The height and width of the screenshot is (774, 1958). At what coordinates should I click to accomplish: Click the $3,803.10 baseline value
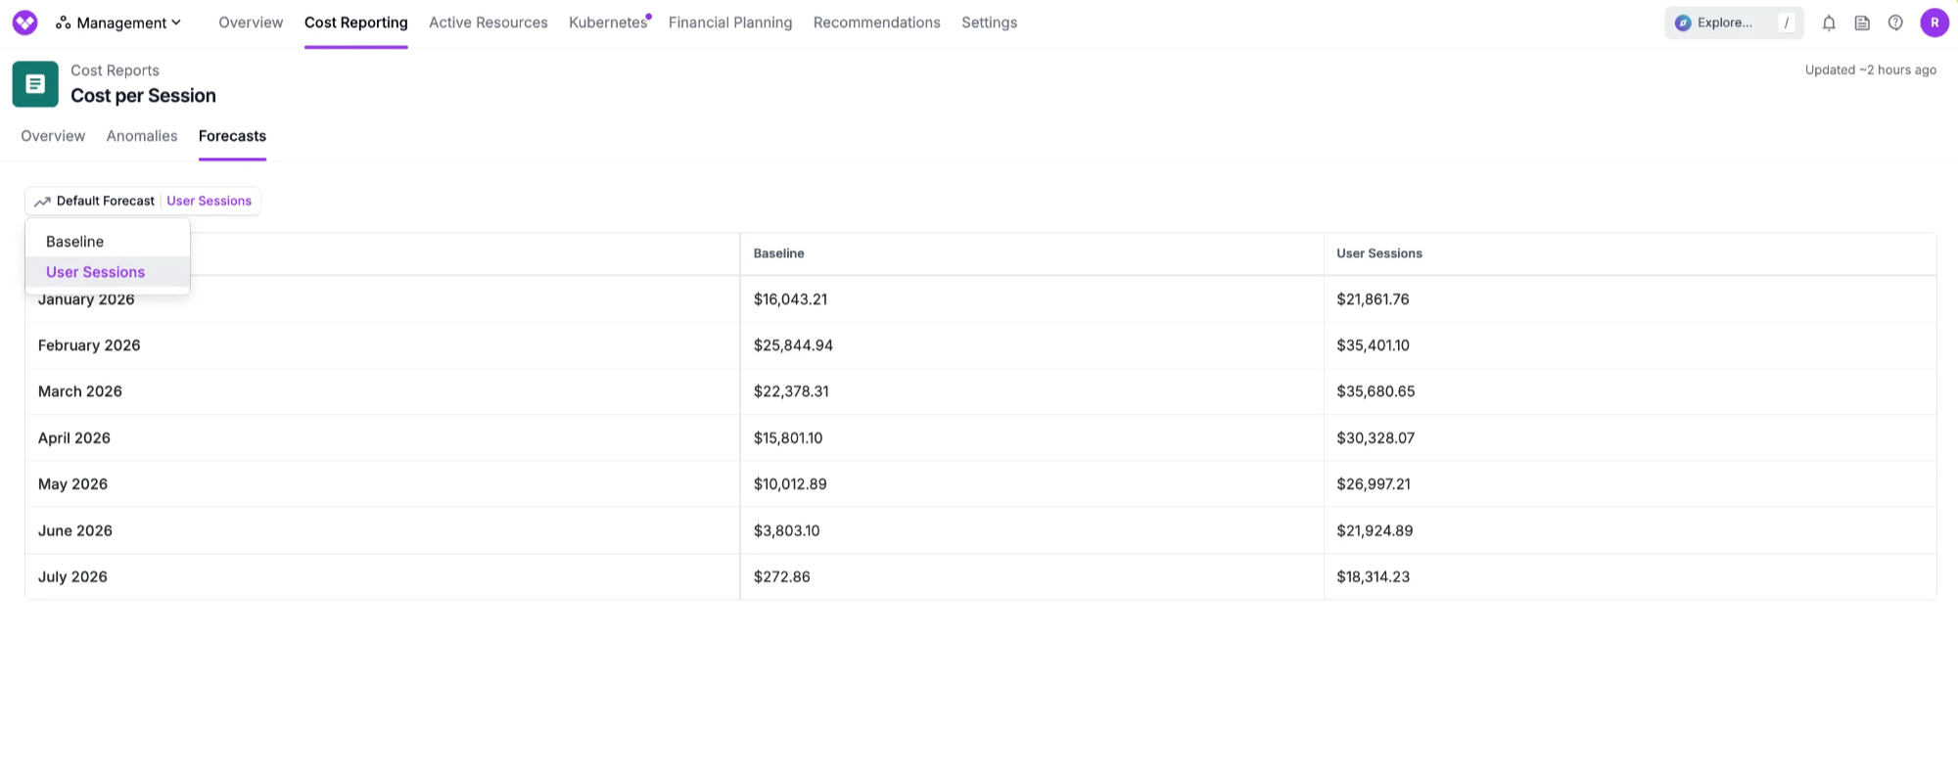pyautogui.click(x=786, y=530)
